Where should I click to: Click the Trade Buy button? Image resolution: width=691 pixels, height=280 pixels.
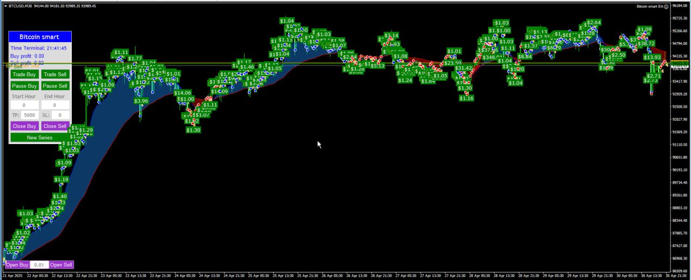(x=24, y=74)
